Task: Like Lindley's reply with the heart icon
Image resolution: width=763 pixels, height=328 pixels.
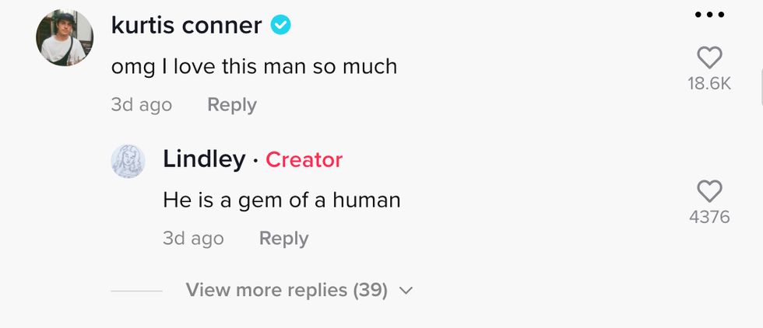Action: pyautogui.click(x=709, y=191)
